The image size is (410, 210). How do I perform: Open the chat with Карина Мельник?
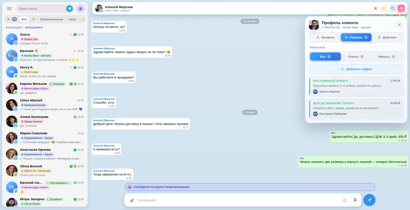[45, 88]
